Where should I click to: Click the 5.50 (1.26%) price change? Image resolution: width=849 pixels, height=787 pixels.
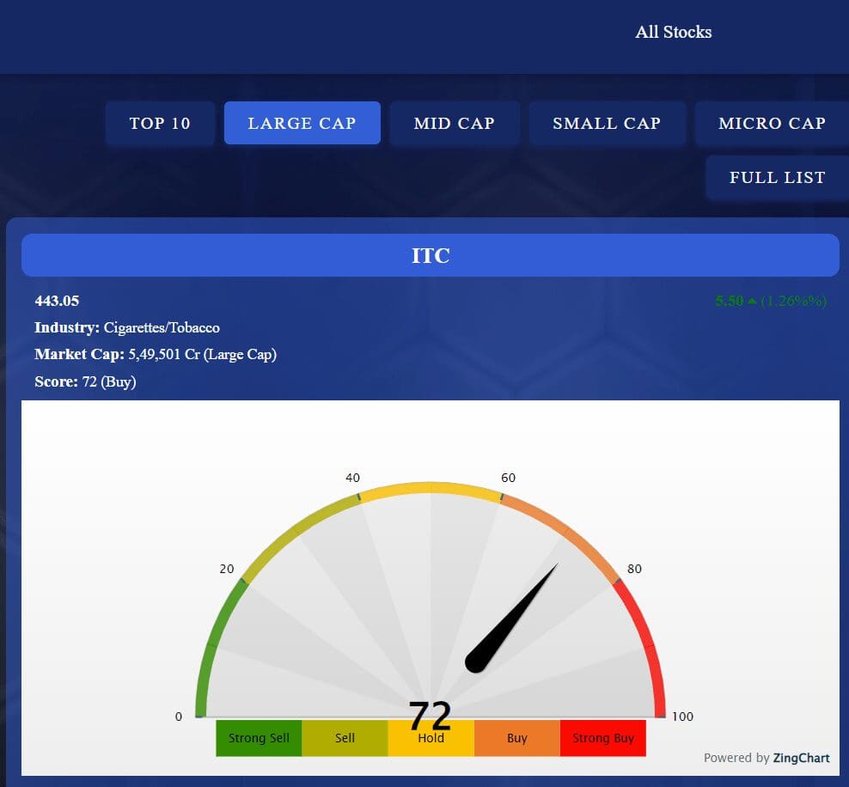[771, 301]
